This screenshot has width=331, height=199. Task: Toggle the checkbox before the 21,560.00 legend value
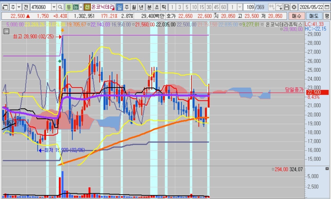pyautogui.click(x=133, y=25)
